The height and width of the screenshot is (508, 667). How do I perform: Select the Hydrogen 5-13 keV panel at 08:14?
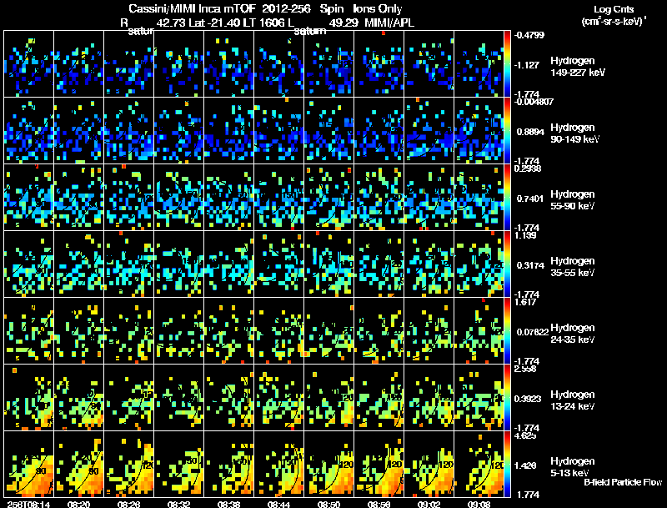point(29,464)
